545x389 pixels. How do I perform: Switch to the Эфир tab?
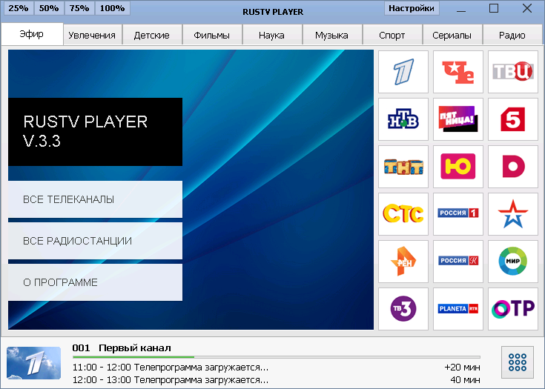point(32,34)
